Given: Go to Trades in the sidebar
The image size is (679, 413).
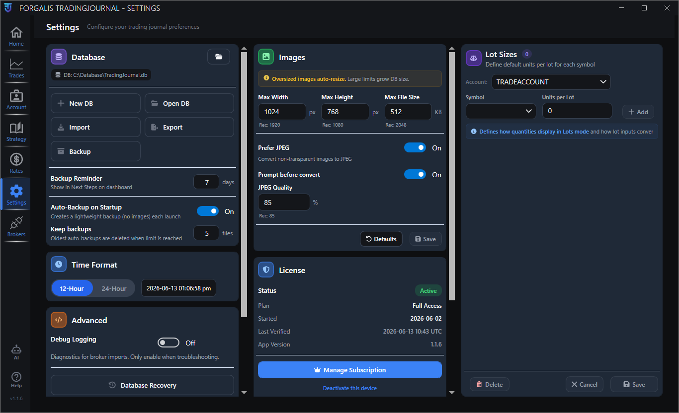Looking at the screenshot, I should [16, 69].
